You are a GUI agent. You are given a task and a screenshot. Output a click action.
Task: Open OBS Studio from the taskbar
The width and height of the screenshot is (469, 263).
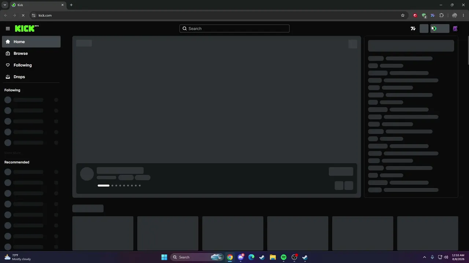point(294,257)
